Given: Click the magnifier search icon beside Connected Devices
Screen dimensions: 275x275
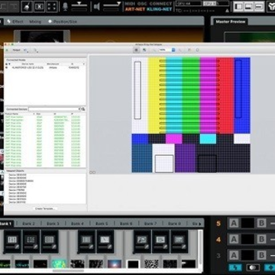Looking at the screenshot, I should click(83, 109).
